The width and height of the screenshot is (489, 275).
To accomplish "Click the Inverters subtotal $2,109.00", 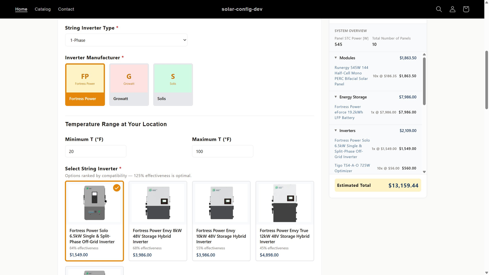I will (x=408, y=130).
